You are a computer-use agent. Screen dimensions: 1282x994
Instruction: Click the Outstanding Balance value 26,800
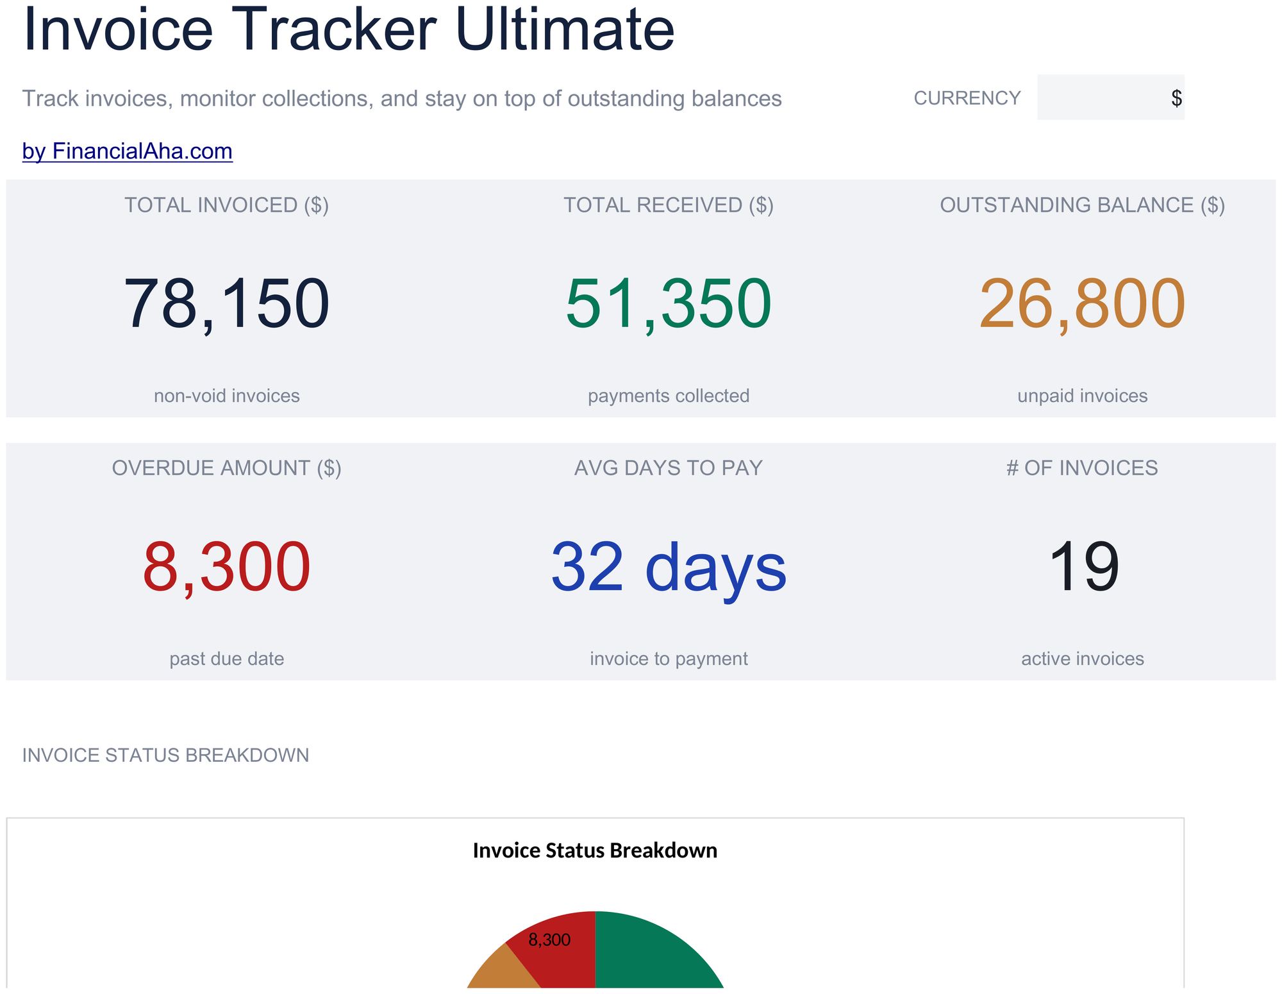tap(1082, 303)
